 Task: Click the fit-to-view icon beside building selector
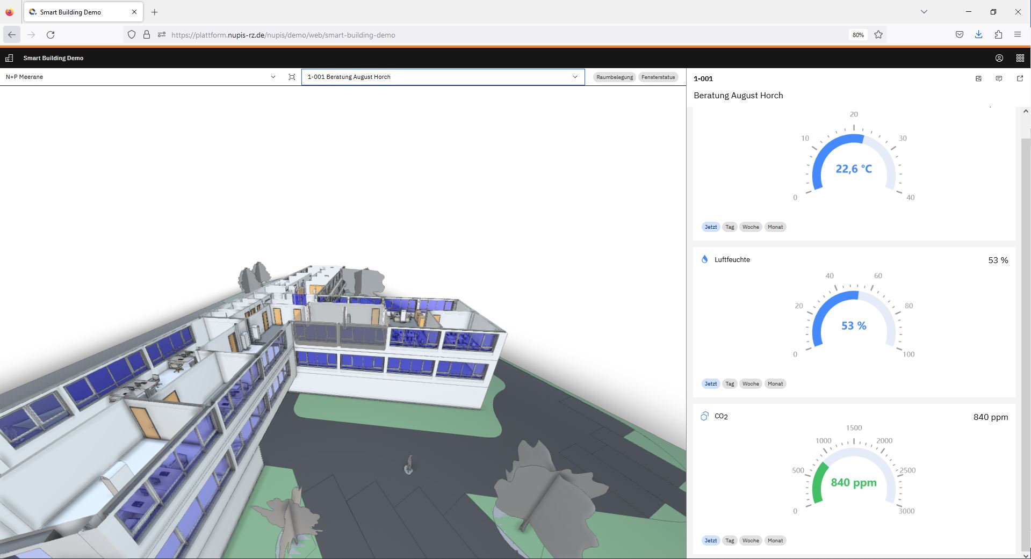[x=292, y=77]
